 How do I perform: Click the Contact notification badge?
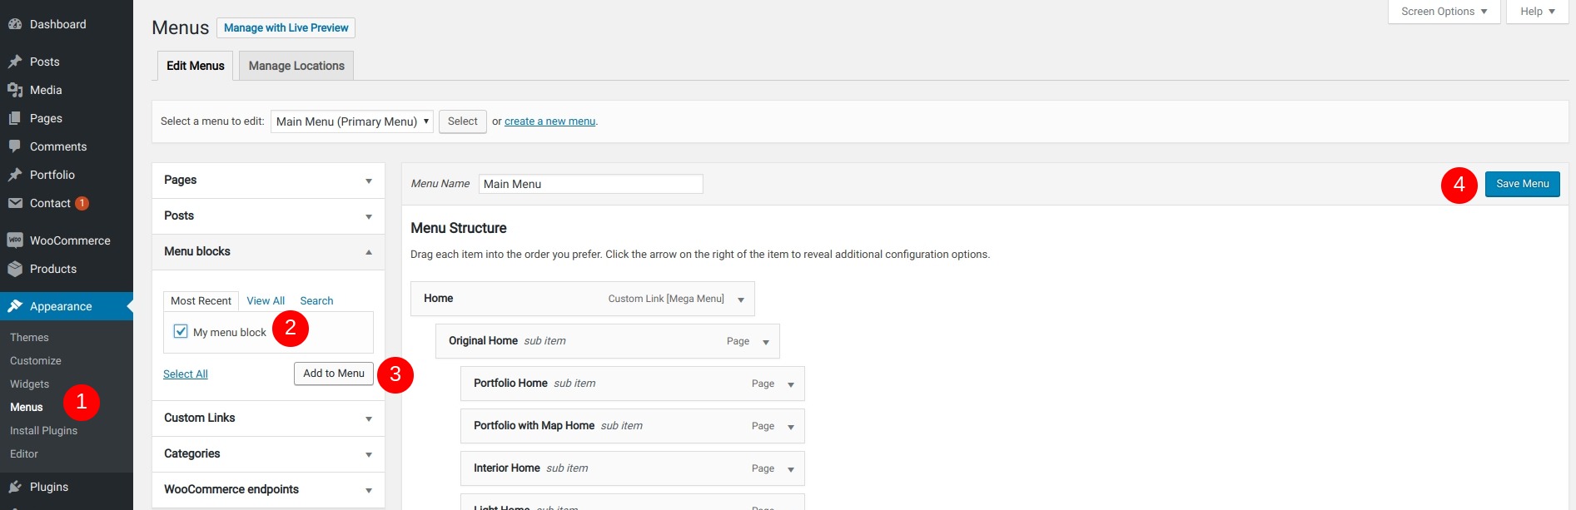(x=82, y=203)
